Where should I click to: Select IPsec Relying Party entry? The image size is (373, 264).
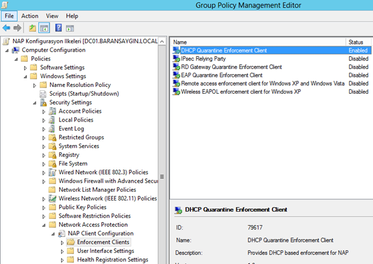[x=203, y=59]
